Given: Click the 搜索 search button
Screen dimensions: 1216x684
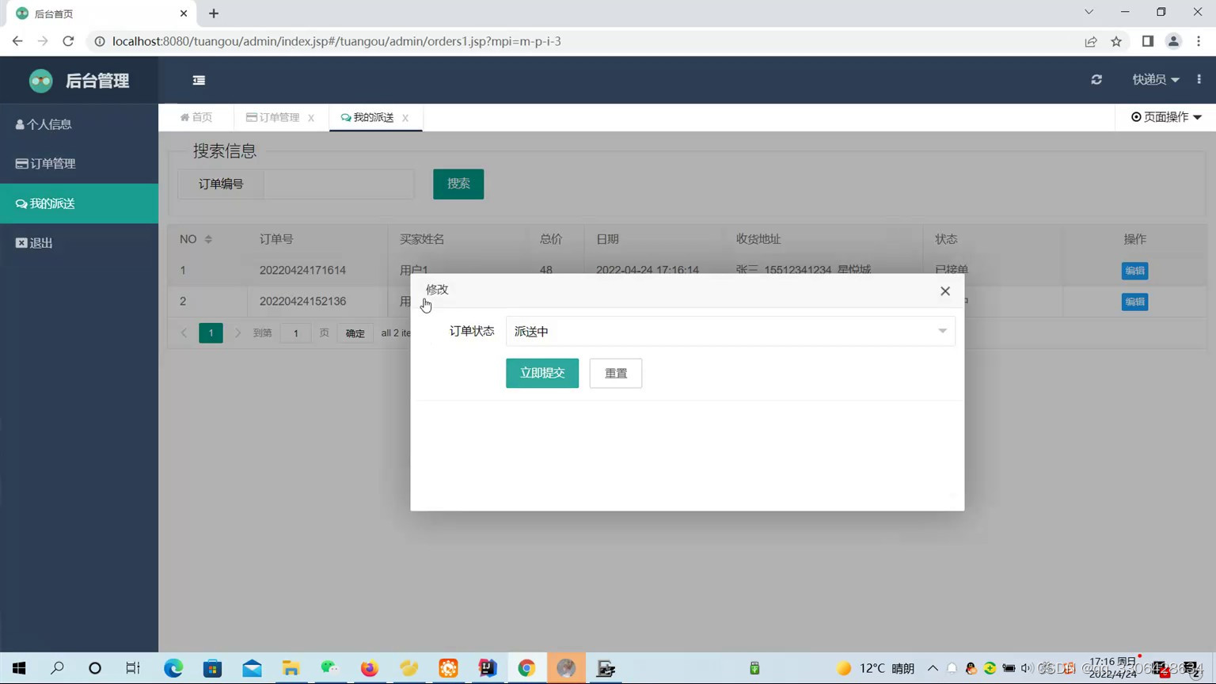Looking at the screenshot, I should coord(458,184).
